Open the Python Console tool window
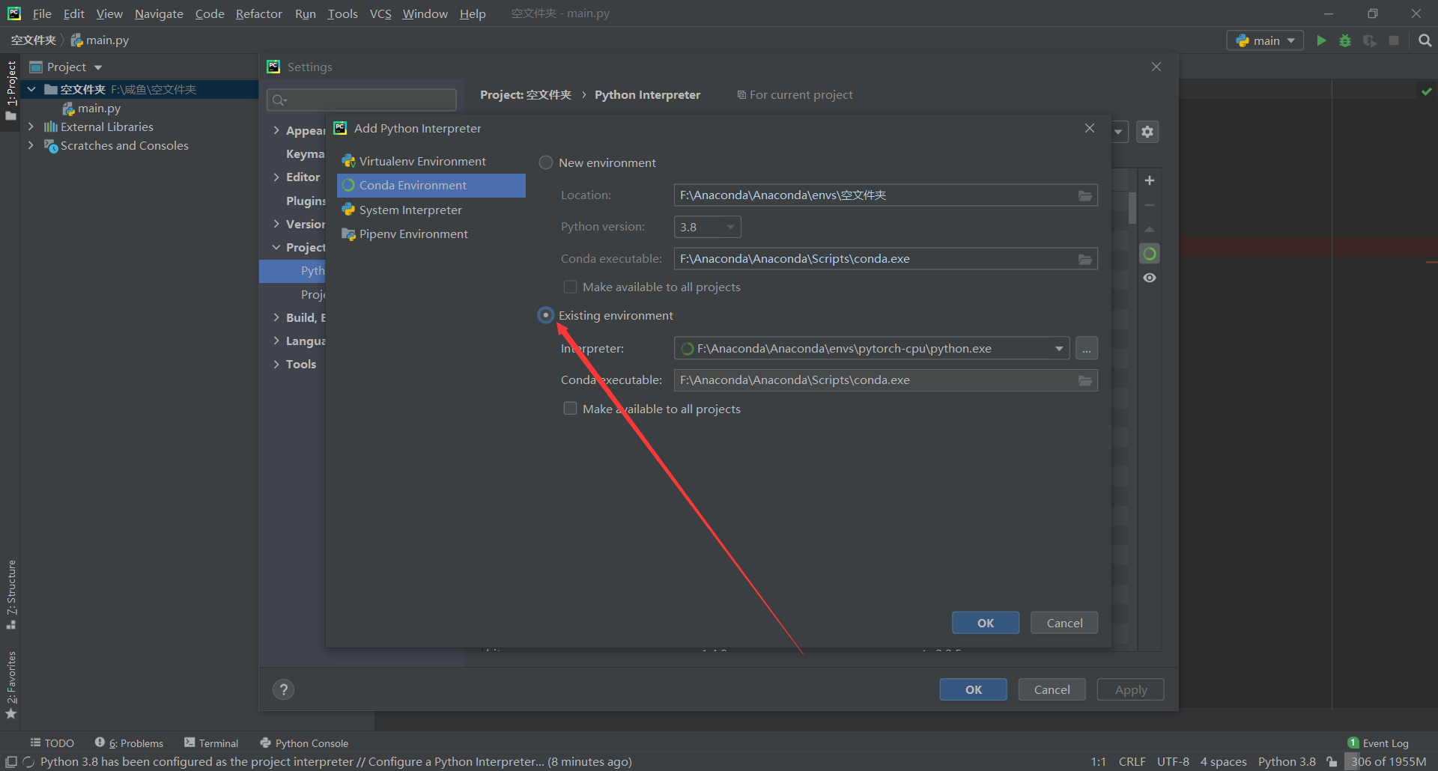This screenshot has height=771, width=1438. coord(304,743)
